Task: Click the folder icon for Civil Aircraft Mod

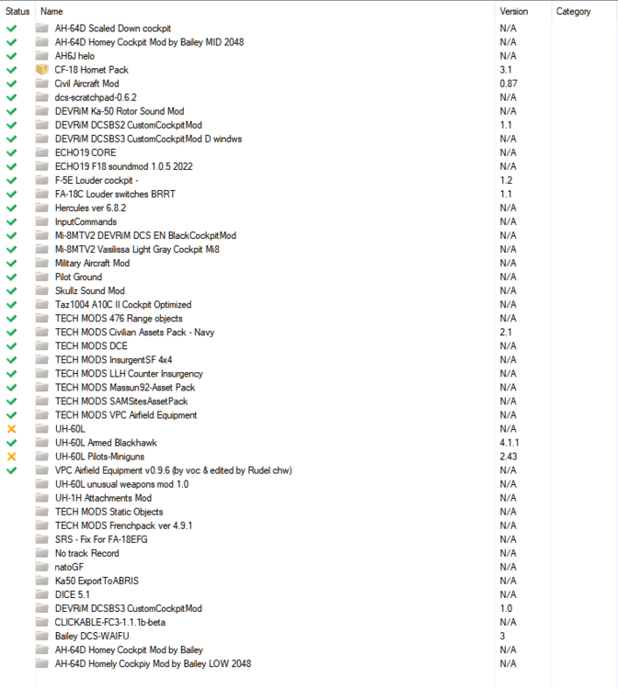Action: (42, 84)
